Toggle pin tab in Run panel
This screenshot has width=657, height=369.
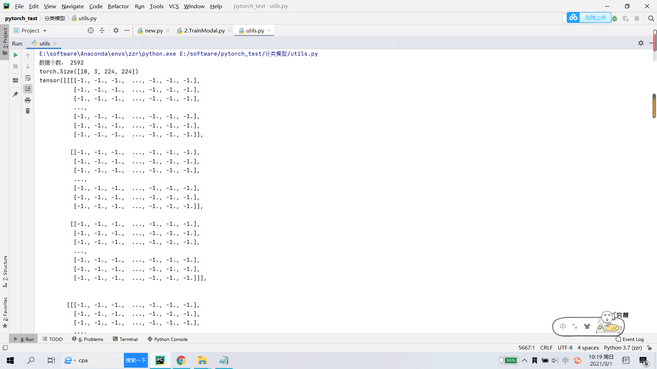click(15, 94)
